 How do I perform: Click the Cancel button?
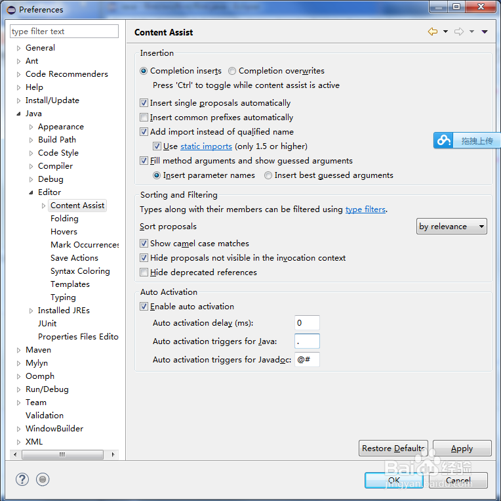coord(458,480)
